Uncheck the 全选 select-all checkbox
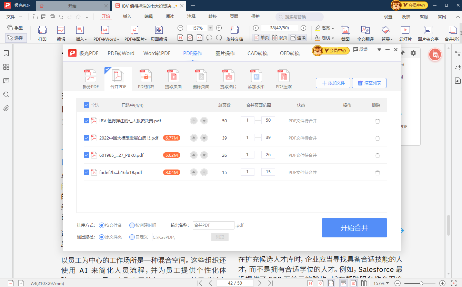Screen dimensions: 462x287 87,105
